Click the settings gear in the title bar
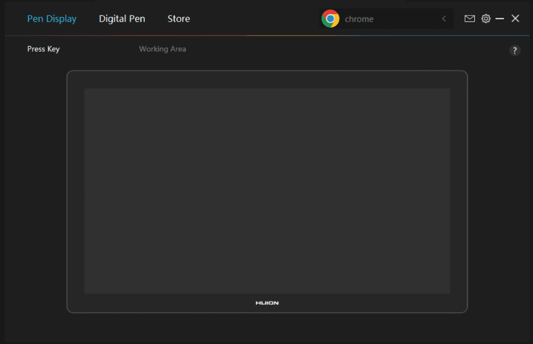Image resolution: width=533 pixels, height=344 pixels. coord(486,18)
